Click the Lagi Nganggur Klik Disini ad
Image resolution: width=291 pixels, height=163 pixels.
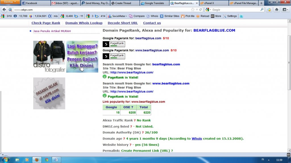(x=82, y=56)
